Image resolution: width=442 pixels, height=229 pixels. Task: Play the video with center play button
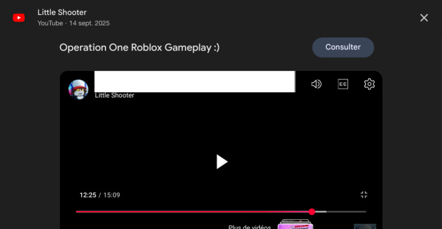222,162
